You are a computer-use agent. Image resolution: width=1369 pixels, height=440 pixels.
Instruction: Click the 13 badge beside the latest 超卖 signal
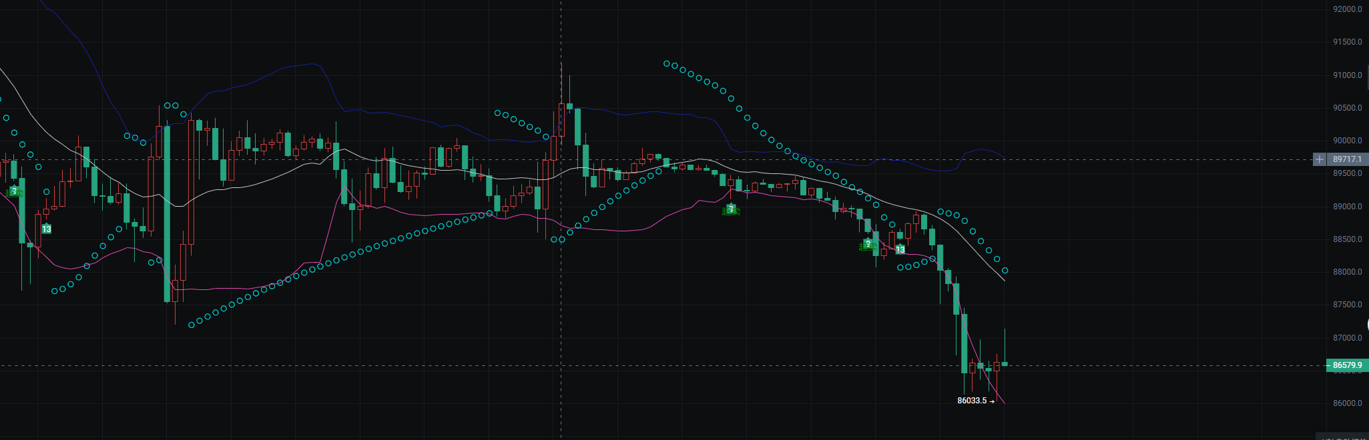coord(900,249)
